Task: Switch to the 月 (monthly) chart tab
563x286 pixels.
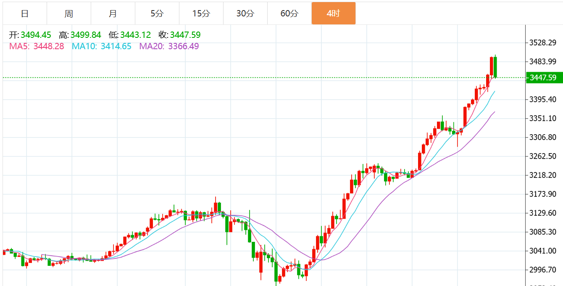Action: pos(113,13)
